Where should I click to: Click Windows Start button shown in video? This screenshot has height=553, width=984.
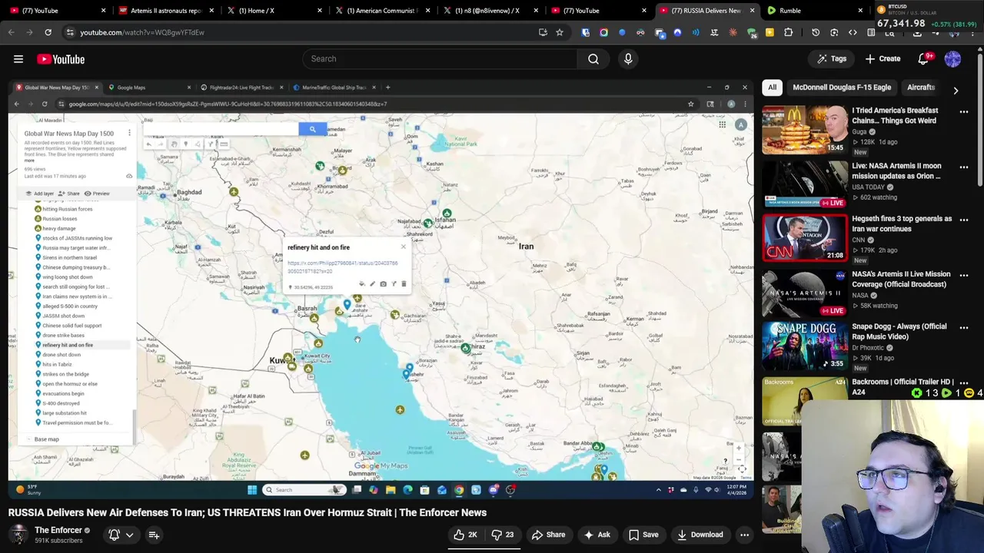(251, 489)
